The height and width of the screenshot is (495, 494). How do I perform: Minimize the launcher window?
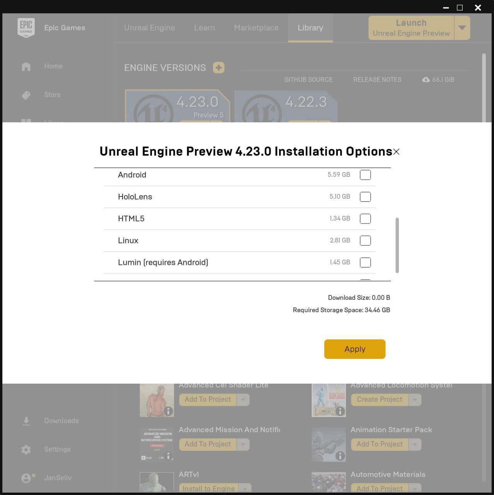point(446,8)
